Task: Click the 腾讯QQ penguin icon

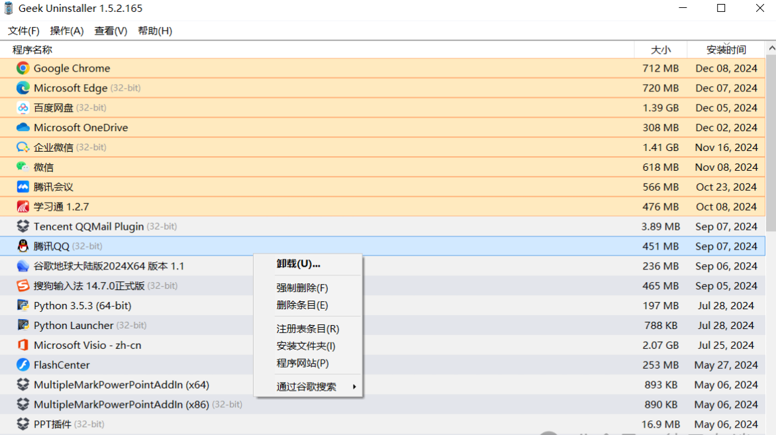Action: 23,246
